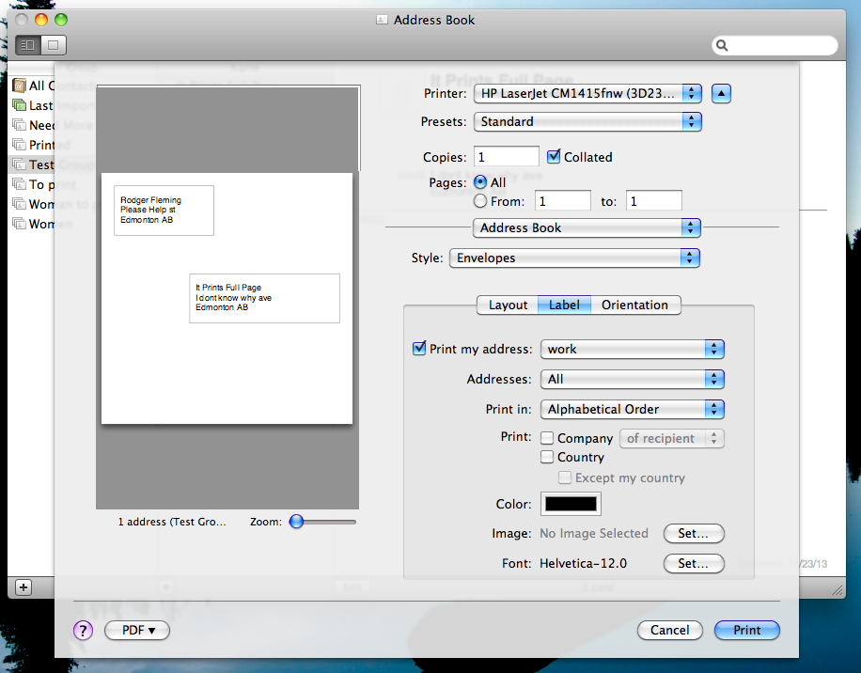This screenshot has width=861, height=673.
Task: Switch to card-and-columns view icon
Action: click(x=28, y=44)
